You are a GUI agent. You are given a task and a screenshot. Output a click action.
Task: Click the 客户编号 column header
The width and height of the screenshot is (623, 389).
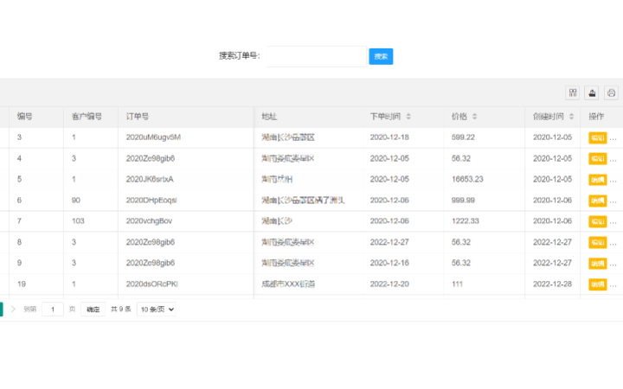pos(87,117)
